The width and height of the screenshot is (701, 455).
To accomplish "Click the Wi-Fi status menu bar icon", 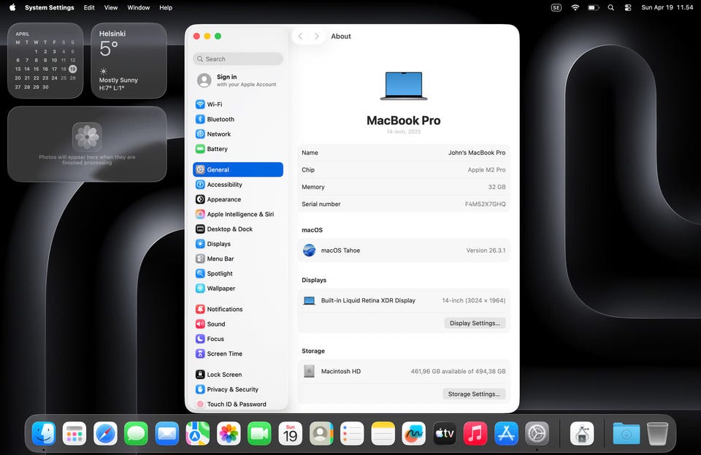I will point(575,7).
